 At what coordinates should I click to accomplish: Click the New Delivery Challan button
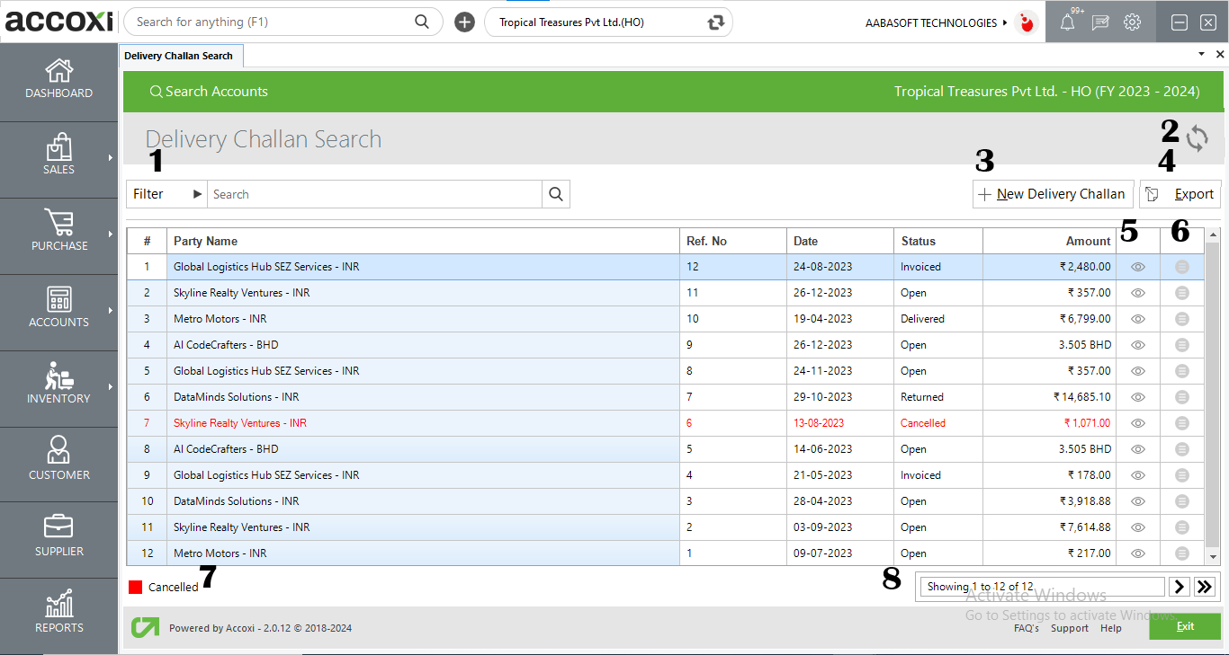click(x=1052, y=194)
